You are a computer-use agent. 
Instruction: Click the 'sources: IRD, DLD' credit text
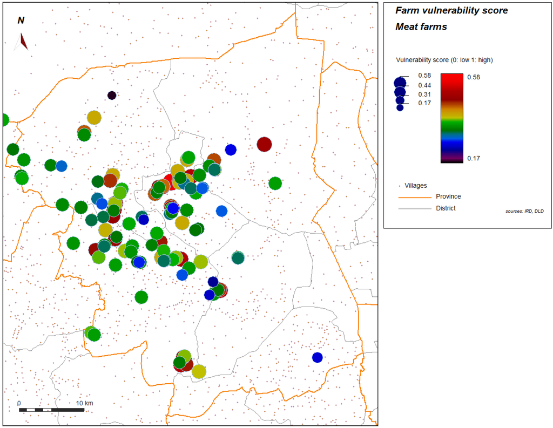pyautogui.click(x=524, y=211)
